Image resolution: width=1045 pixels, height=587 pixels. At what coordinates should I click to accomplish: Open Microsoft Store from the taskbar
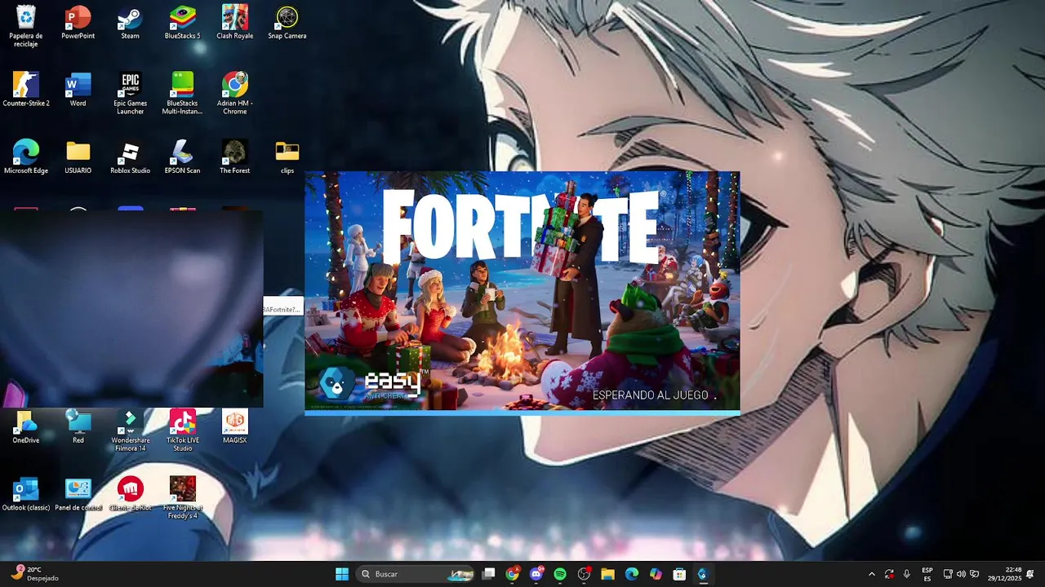[679, 574]
